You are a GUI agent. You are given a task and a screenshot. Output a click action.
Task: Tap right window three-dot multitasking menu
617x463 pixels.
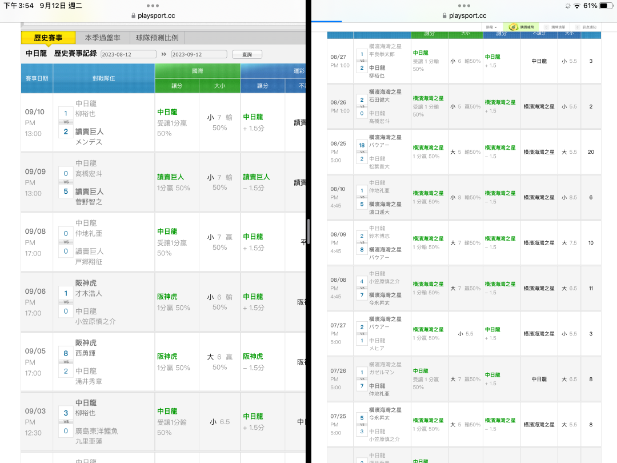464,6
